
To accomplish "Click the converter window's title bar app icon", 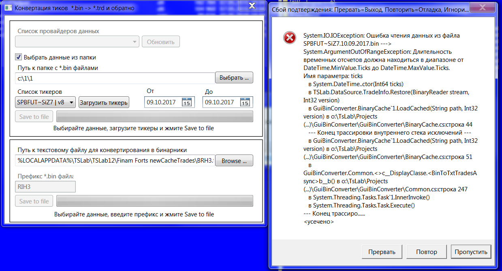I will click(8, 8).
